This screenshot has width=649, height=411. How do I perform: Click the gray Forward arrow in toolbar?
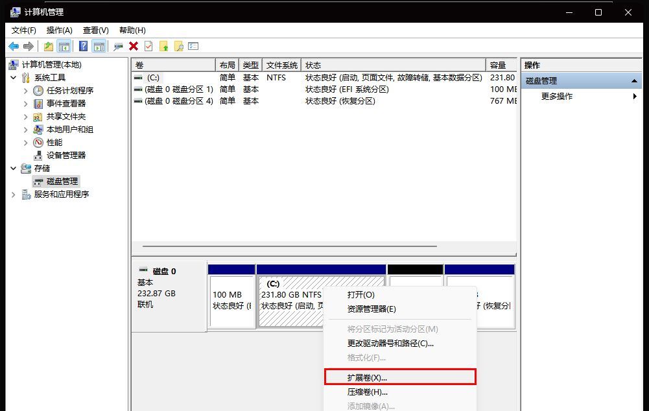click(28, 47)
